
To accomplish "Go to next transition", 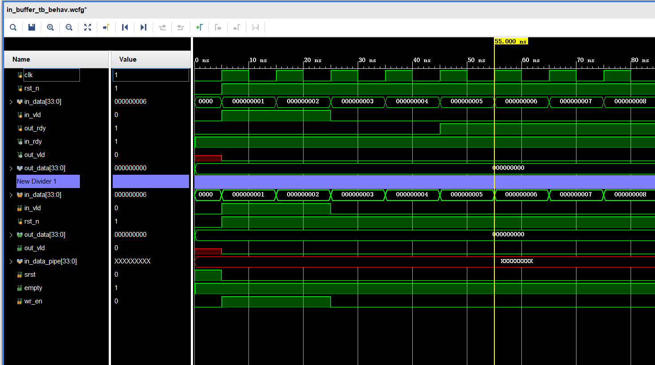I will (181, 27).
